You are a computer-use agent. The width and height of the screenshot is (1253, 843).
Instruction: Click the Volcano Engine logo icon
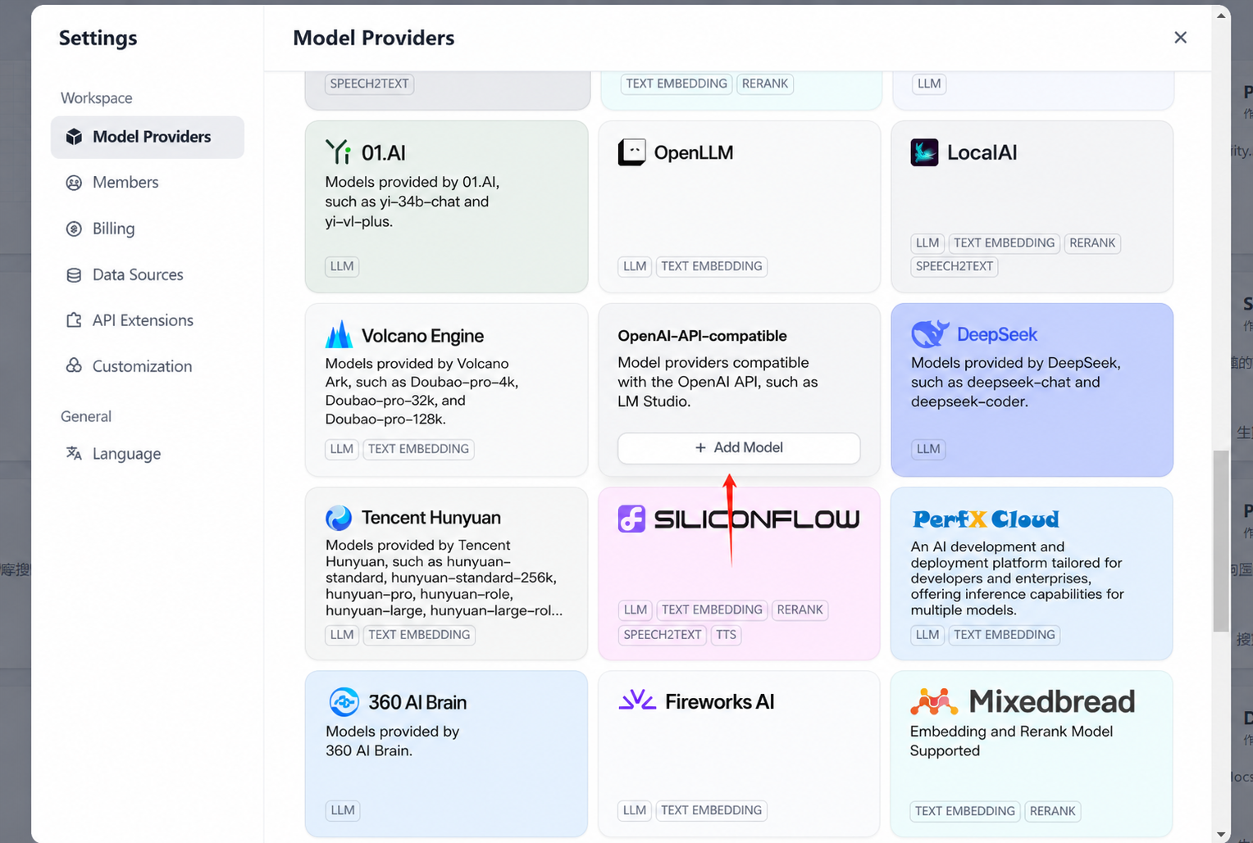pos(339,335)
